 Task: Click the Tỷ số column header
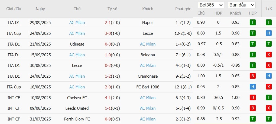(x=112, y=9)
